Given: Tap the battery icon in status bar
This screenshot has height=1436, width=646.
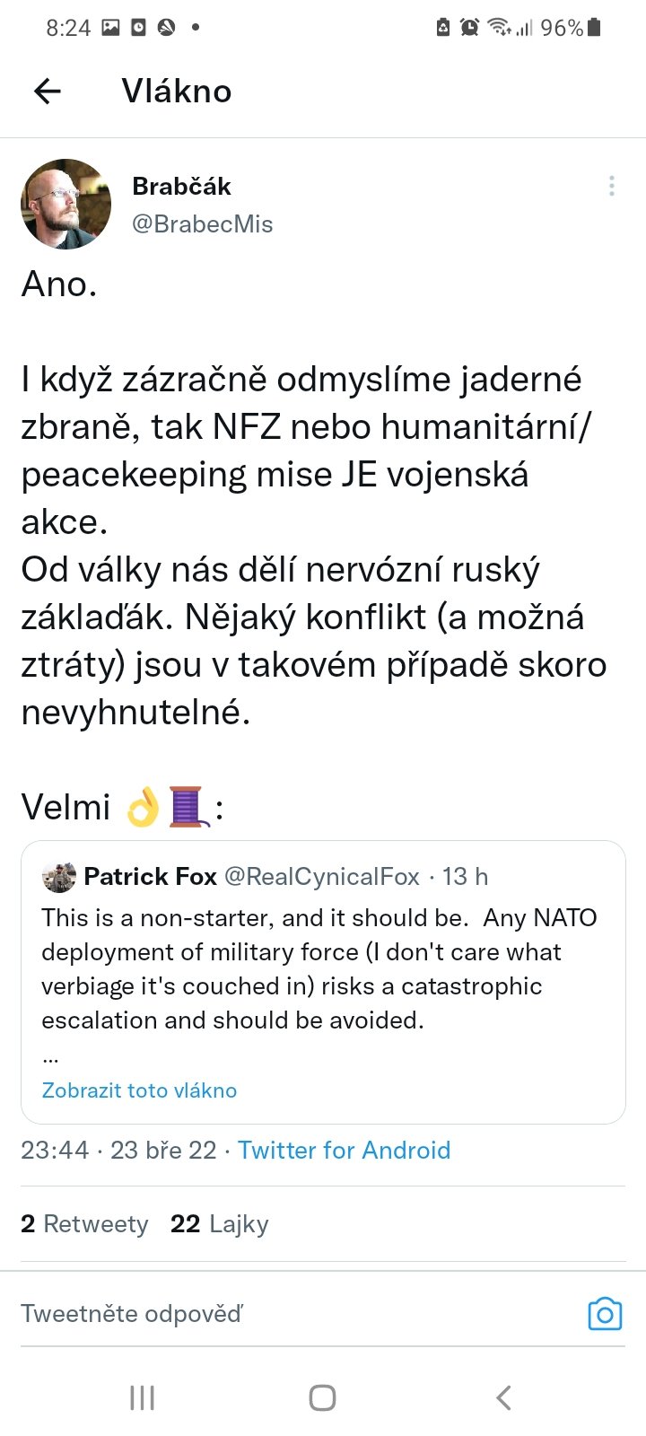Looking at the screenshot, I should click(x=594, y=28).
